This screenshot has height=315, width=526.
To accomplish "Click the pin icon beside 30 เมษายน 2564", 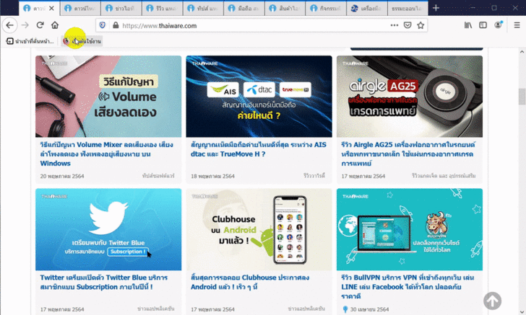I will tap(345, 309).
